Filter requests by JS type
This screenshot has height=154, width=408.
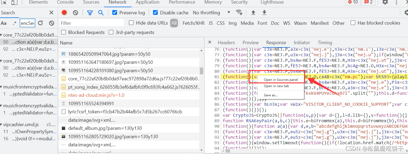[211, 23]
